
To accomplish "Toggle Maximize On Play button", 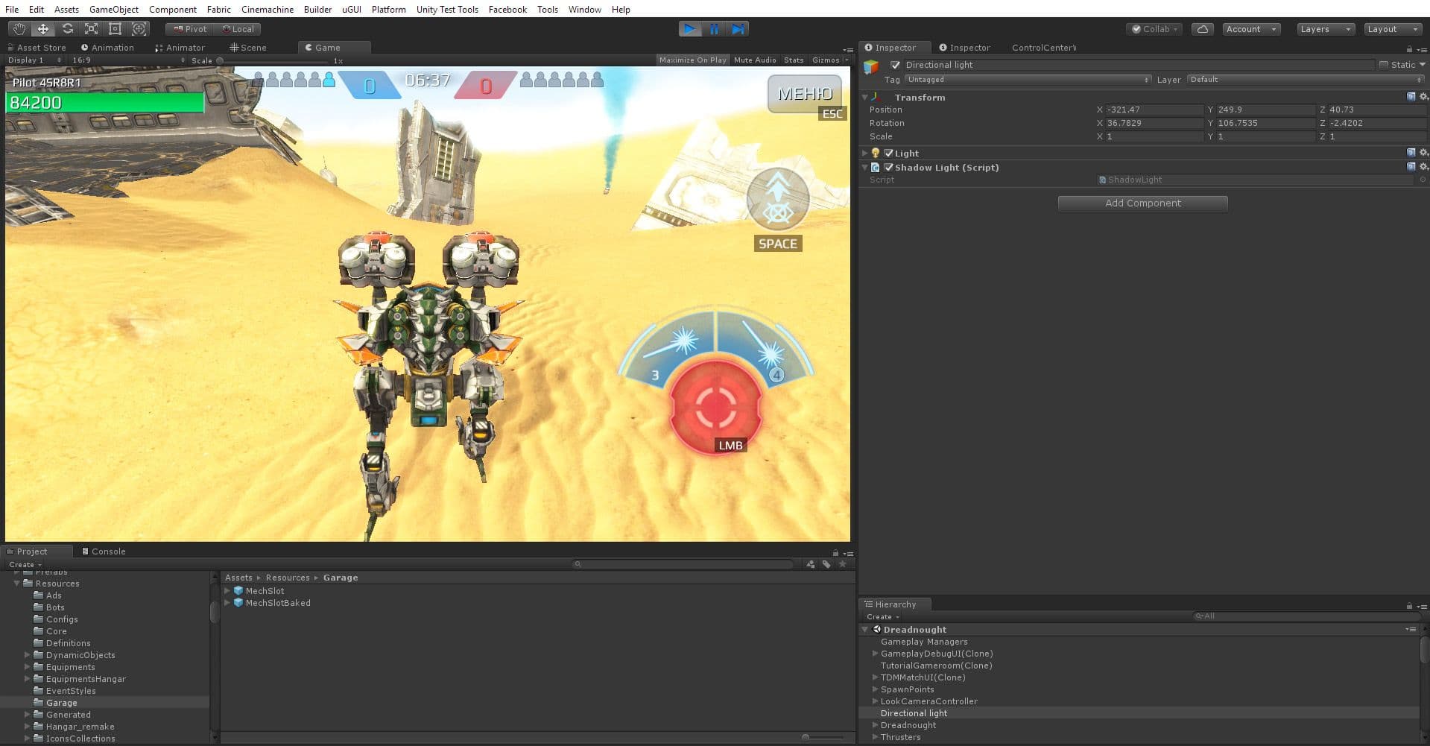I will [692, 60].
